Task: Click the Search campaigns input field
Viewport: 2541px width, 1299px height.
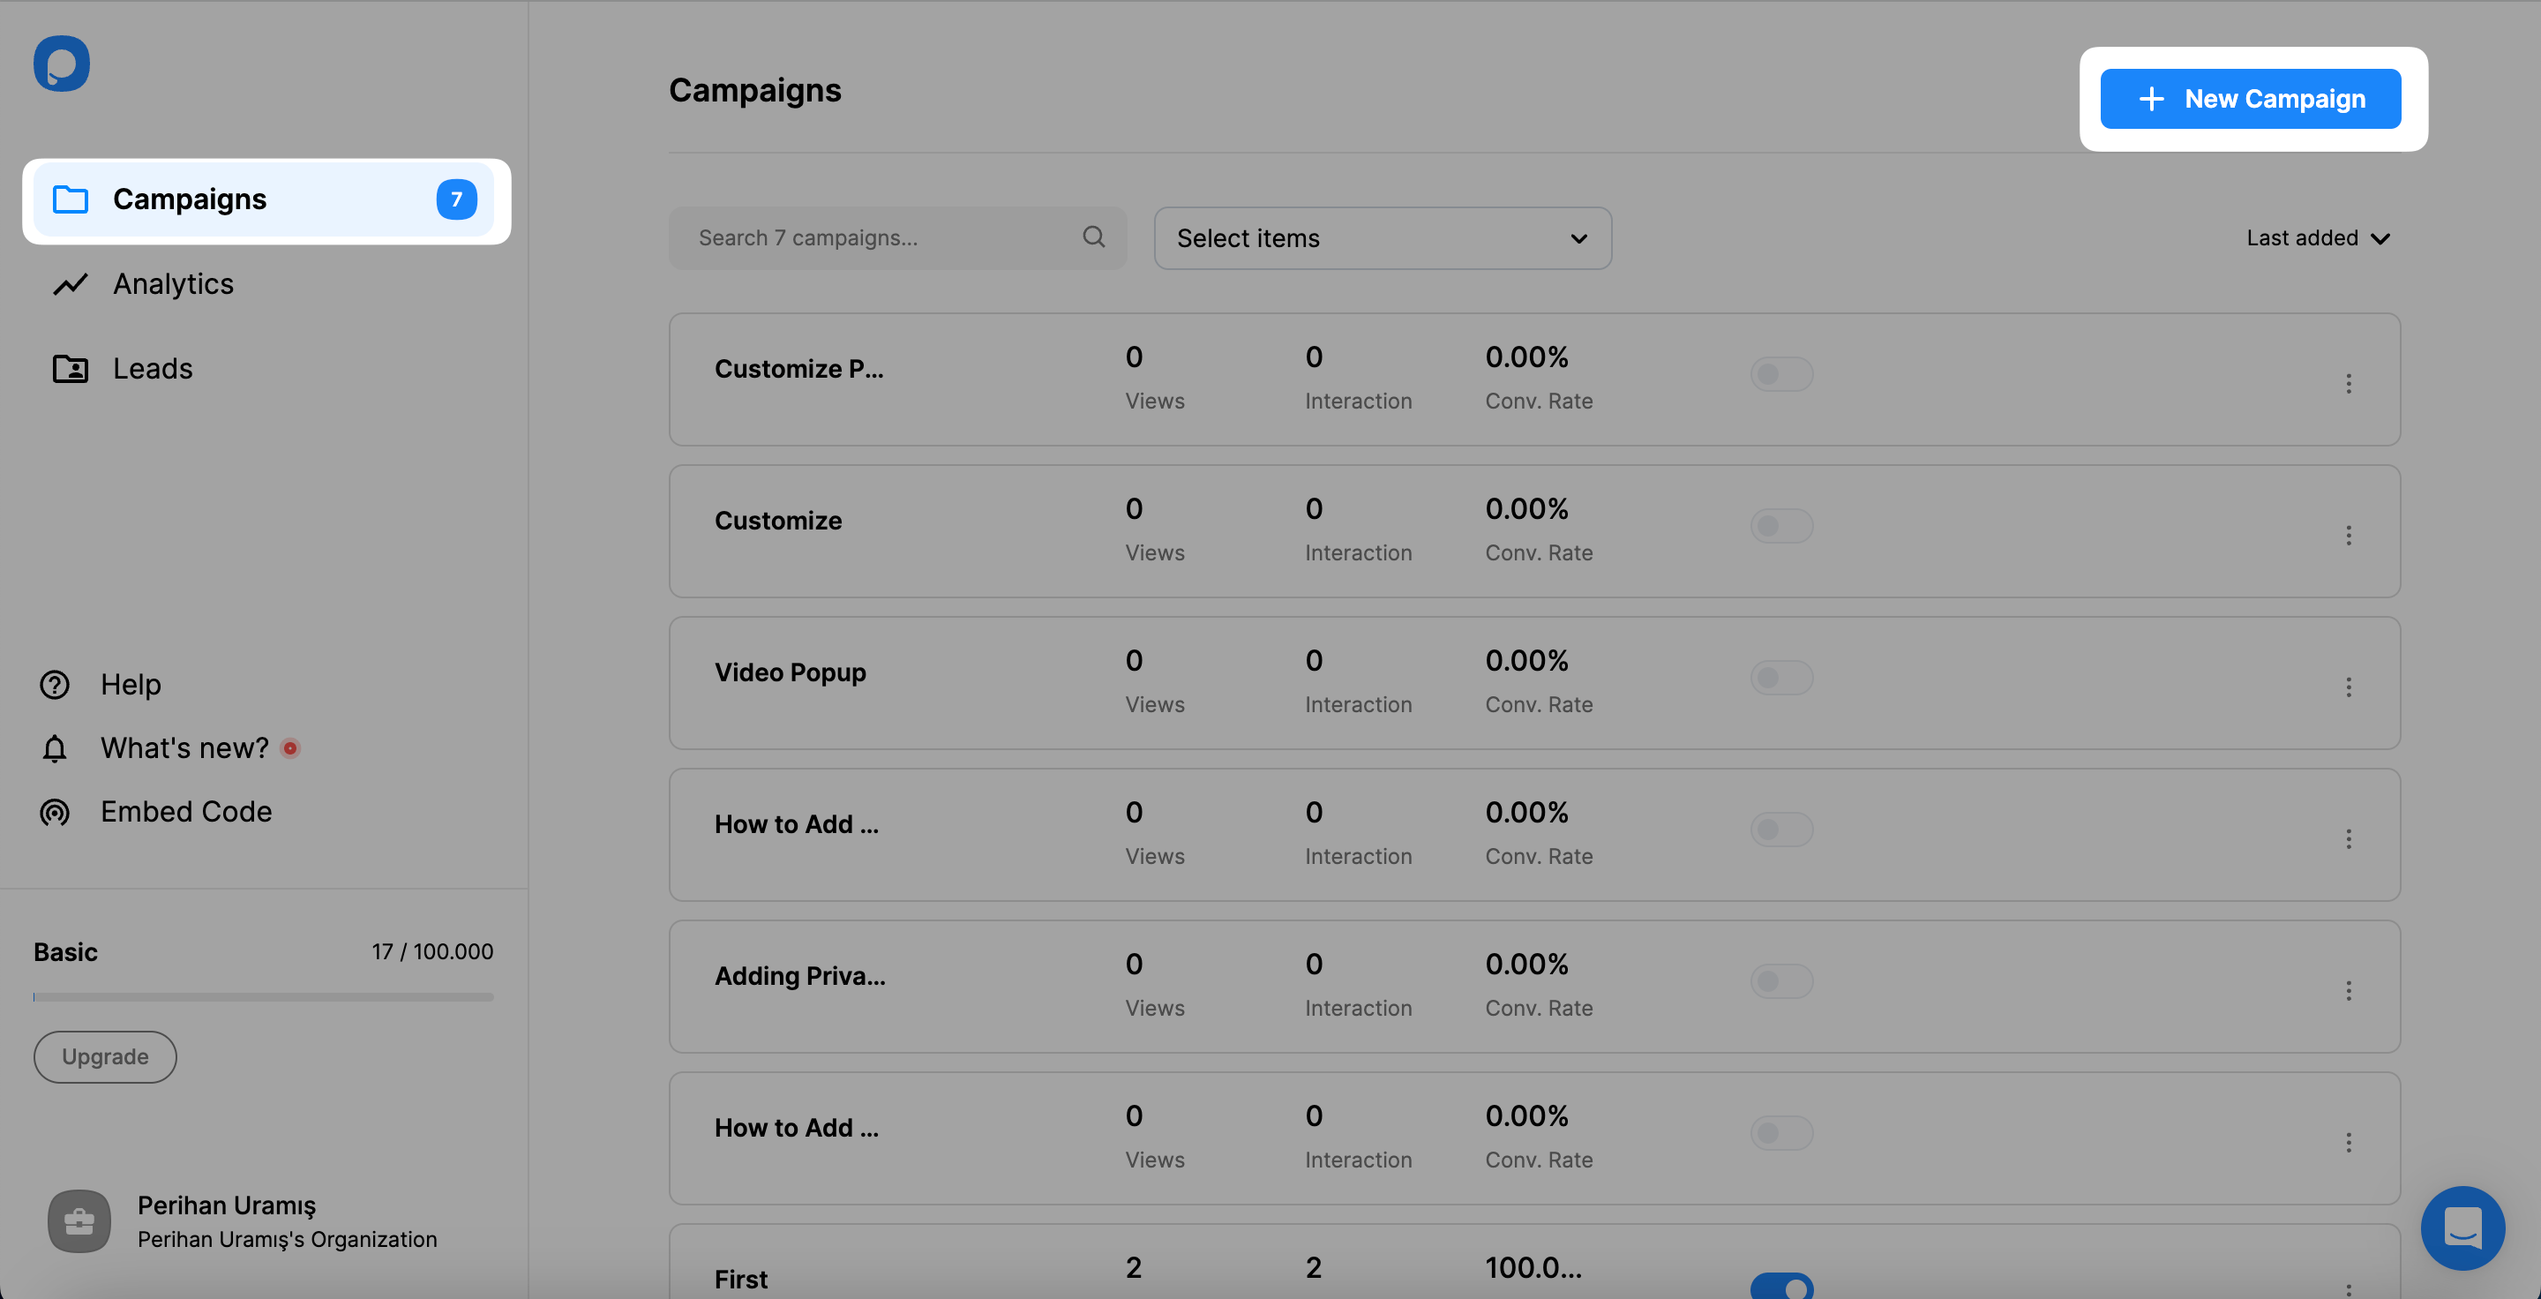Action: tap(898, 237)
